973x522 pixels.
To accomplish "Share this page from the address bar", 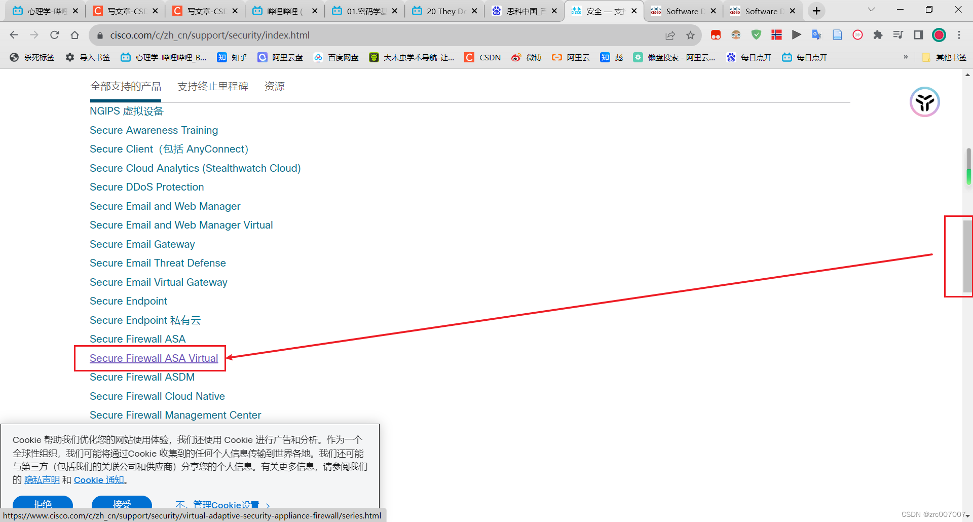I will tap(670, 35).
